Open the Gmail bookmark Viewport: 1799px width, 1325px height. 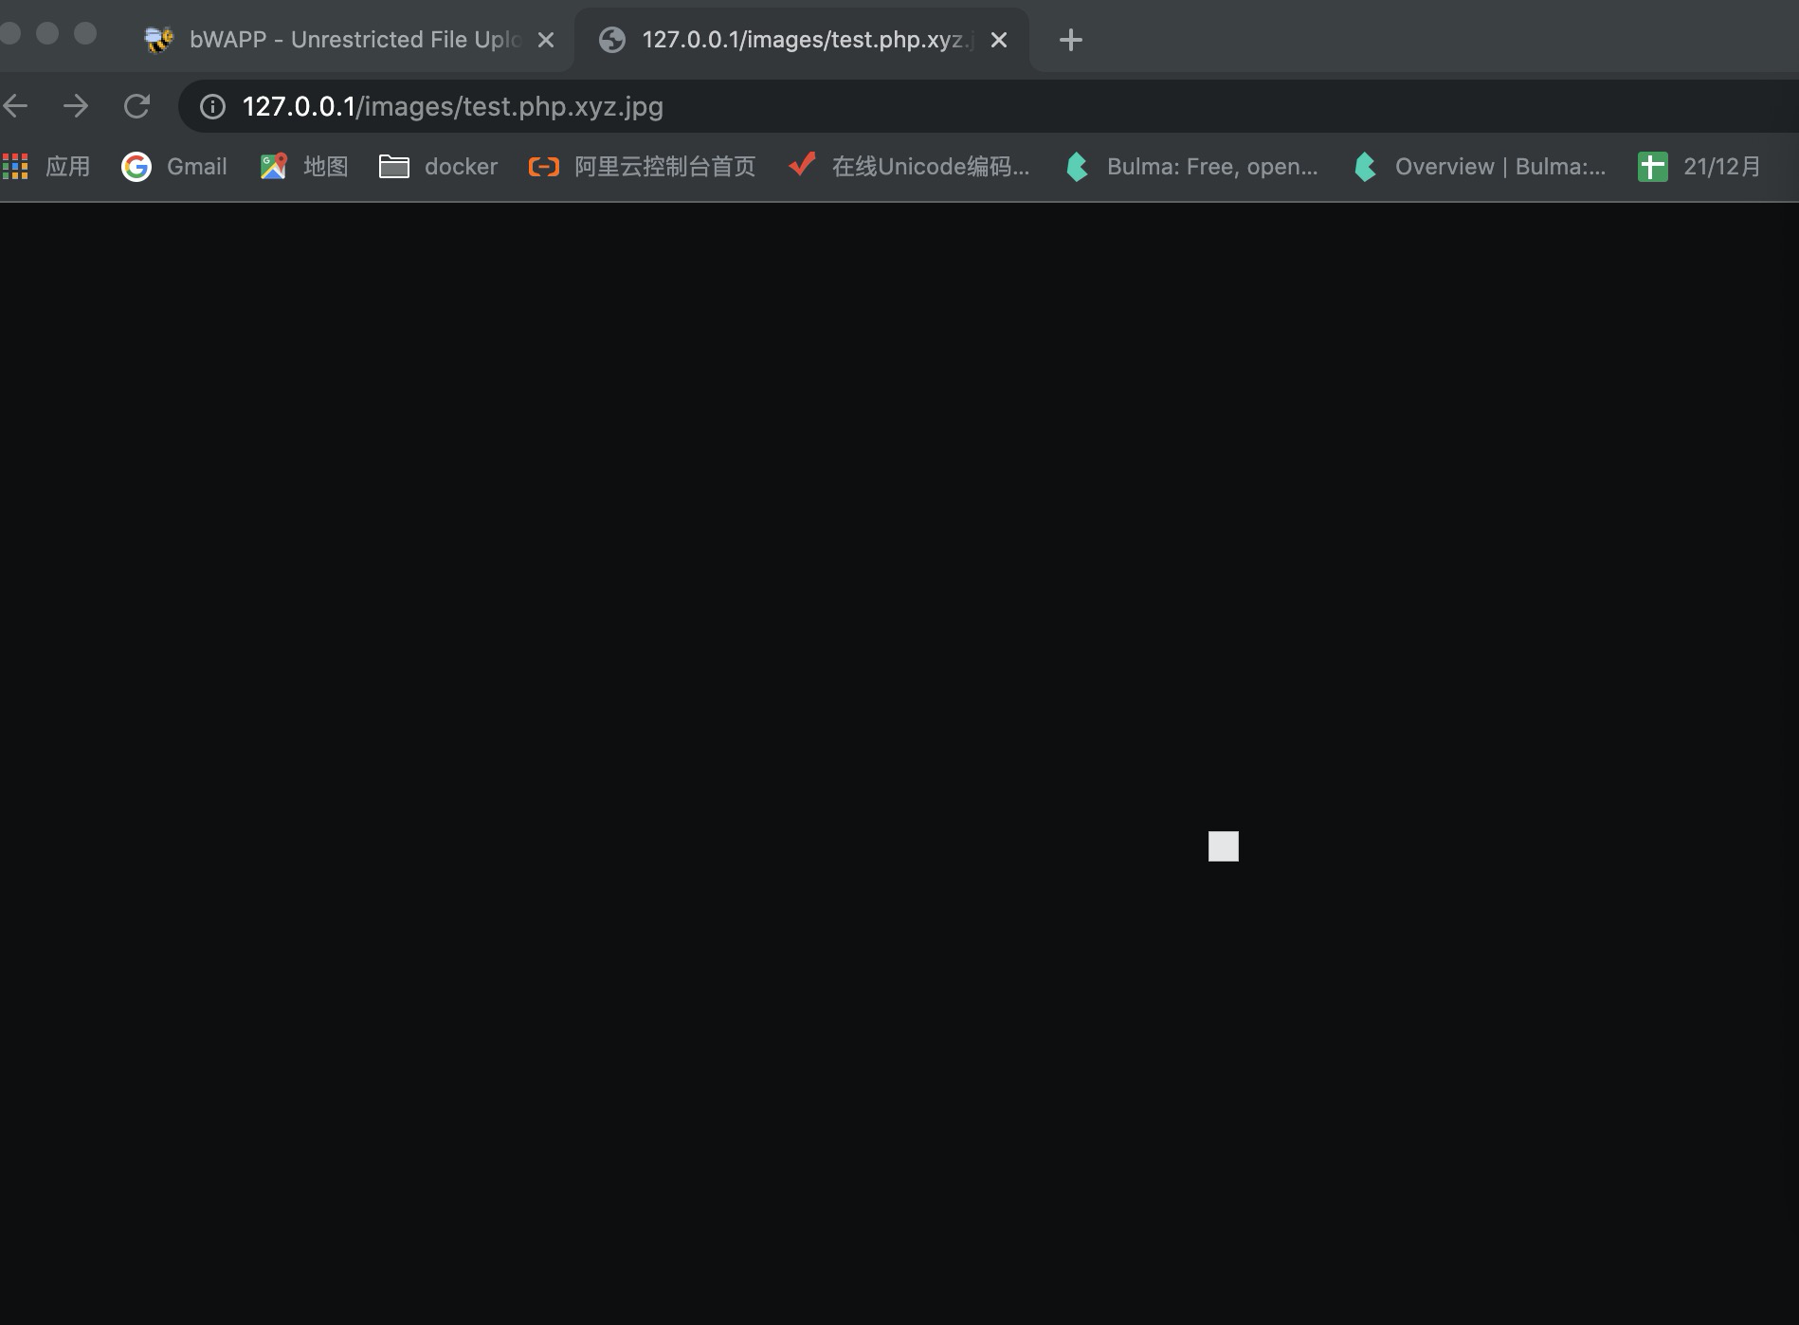[x=174, y=167]
